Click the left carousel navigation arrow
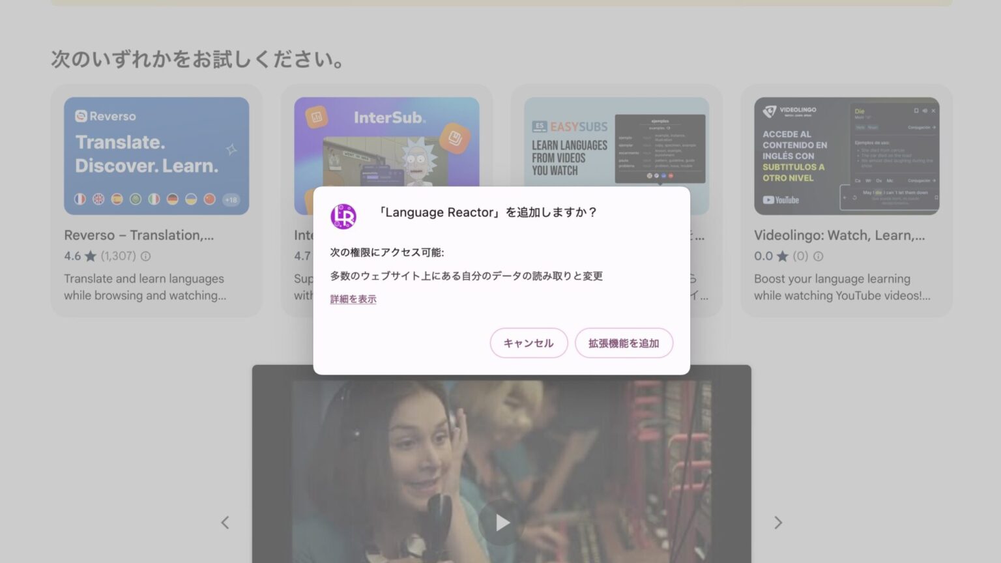The image size is (1001, 563). [225, 523]
